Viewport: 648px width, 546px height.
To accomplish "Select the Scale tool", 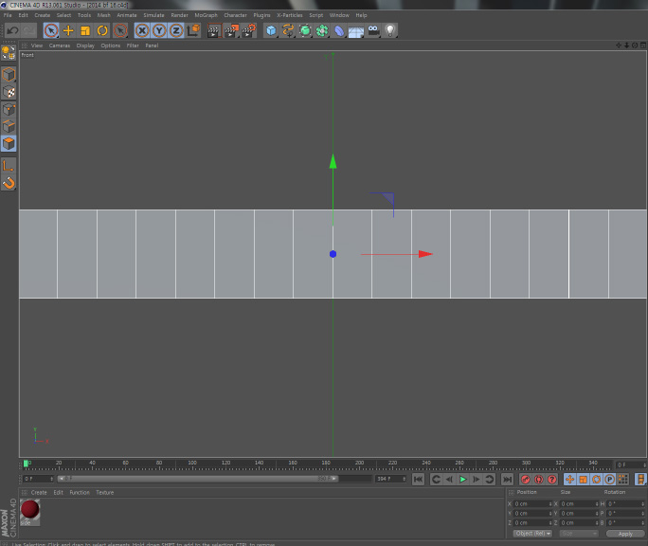I will 85,30.
